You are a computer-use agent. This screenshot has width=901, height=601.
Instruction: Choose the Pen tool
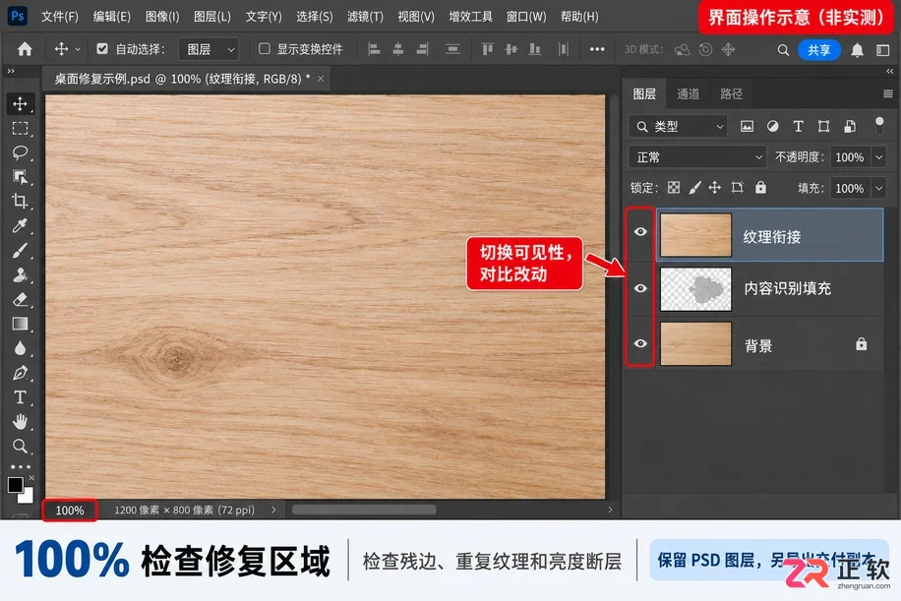click(x=20, y=373)
